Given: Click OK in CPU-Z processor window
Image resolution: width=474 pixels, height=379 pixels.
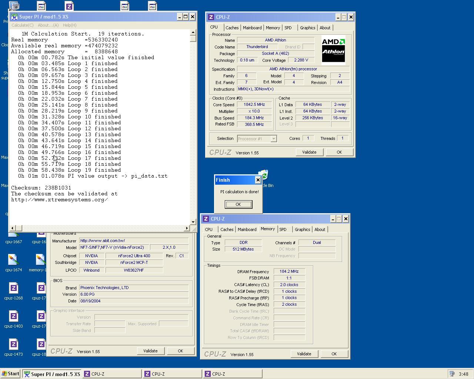Looking at the screenshot, I should click(x=339, y=152).
